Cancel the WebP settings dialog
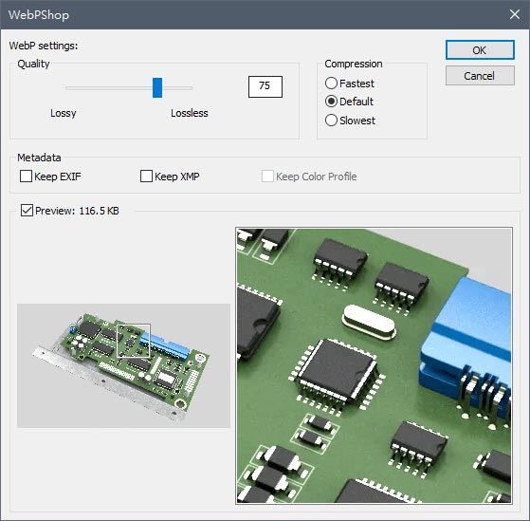Viewport: 530px width, 521px height. coord(480,75)
